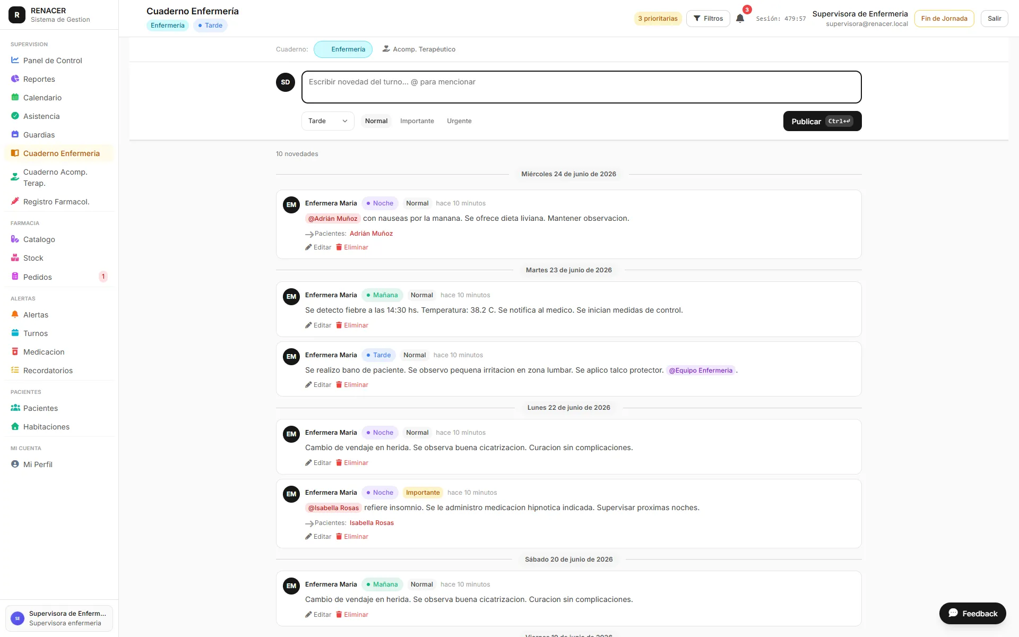Open Turnos icon in sidebar
The width and height of the screenshot is (1019, 637).
click(15, 333)
